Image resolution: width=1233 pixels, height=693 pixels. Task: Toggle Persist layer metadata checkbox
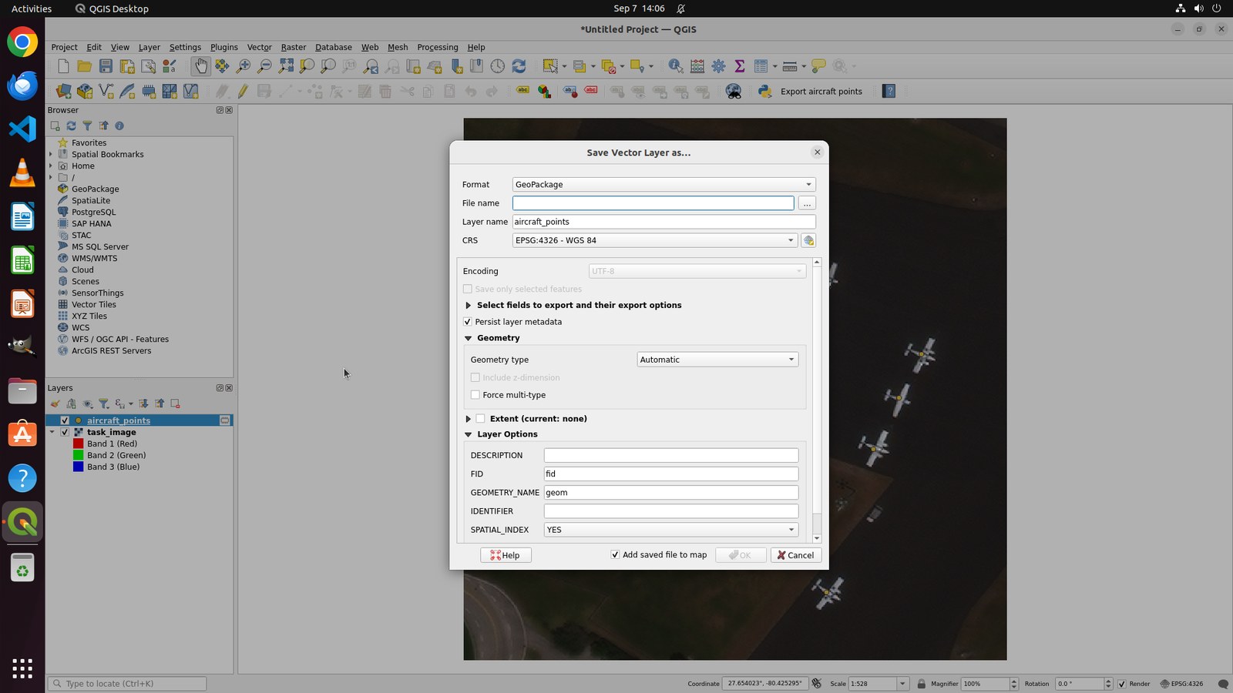tap(467, 322)
